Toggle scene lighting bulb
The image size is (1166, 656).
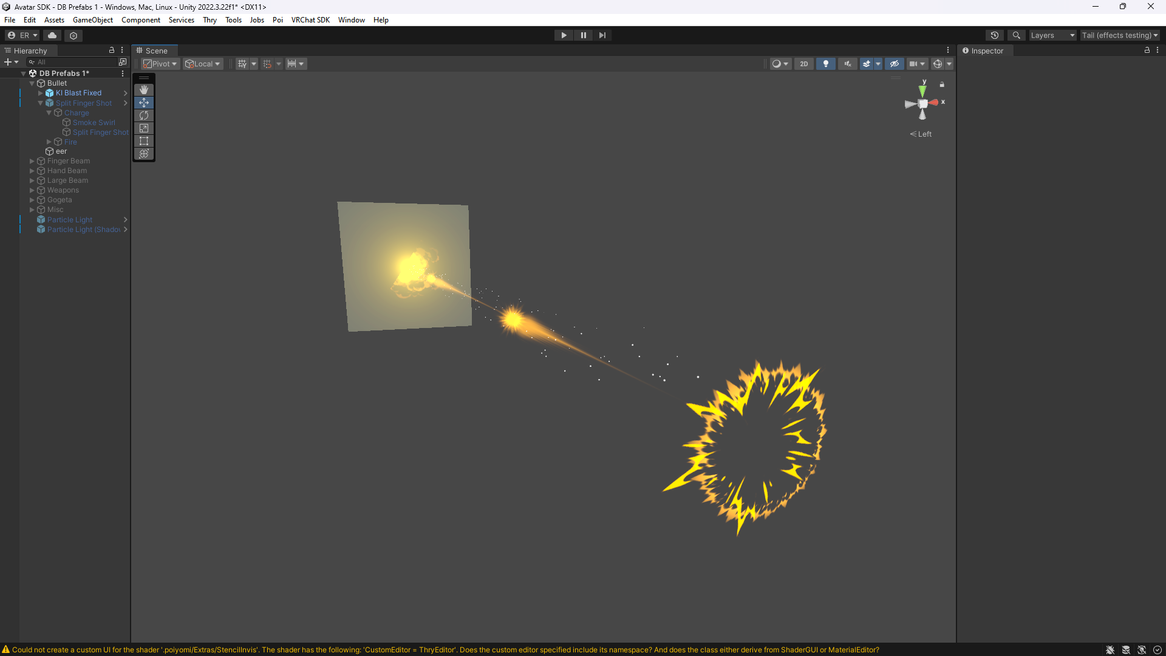825,64
